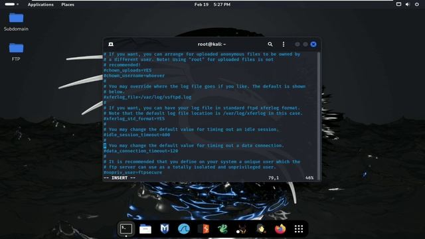The width and height of the screenshot is (425, 239).
Task: Click comment 'It is recommended that you define'
Action: (x=202, y=161)
